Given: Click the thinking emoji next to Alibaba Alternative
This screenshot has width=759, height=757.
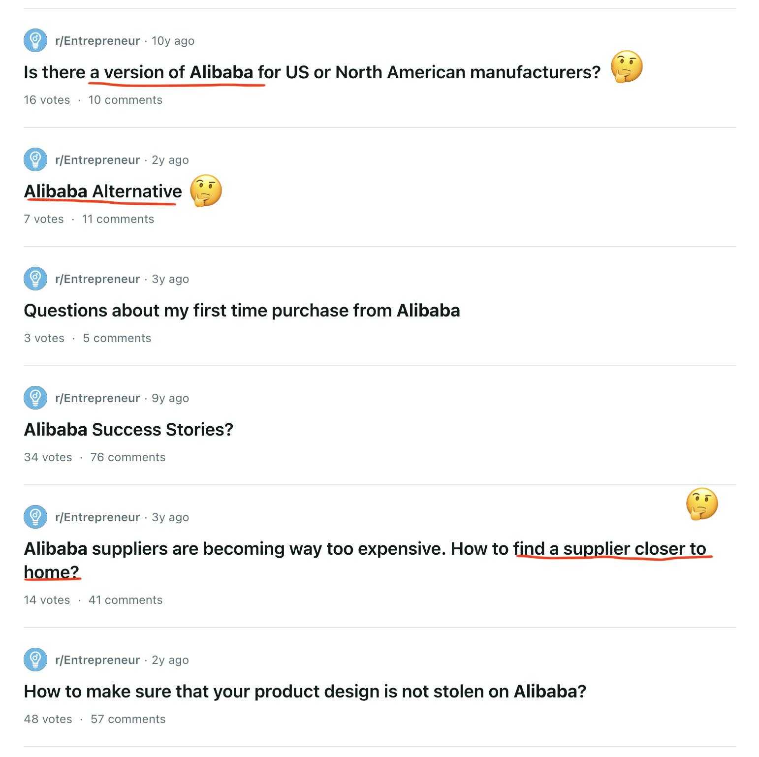Looking at the screenshot, I should tap(206, 190).
